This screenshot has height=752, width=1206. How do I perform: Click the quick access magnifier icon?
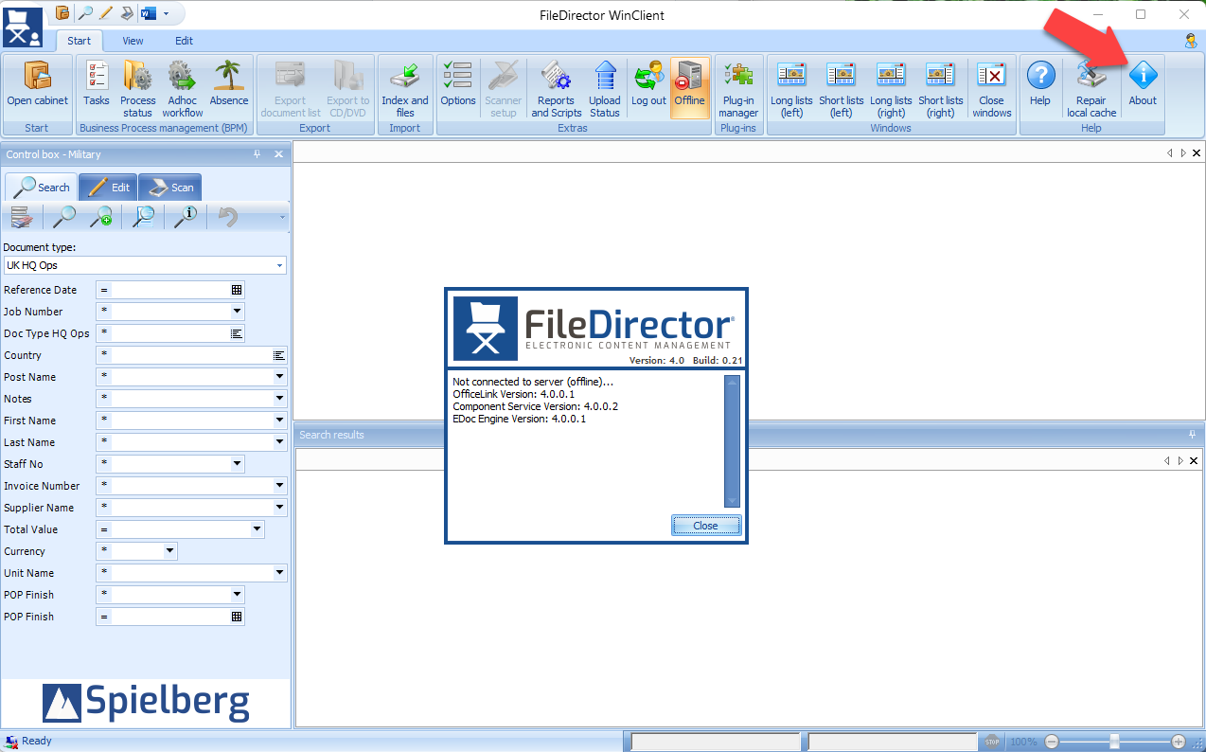(85, 13)
